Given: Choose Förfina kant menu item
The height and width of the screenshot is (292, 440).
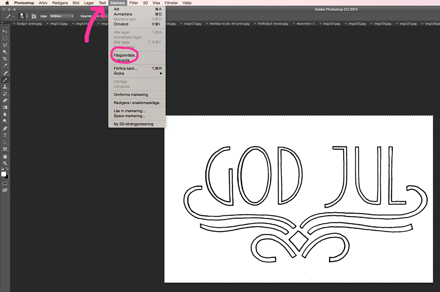Looking at the screenshot, I should [x=137, y=68].
